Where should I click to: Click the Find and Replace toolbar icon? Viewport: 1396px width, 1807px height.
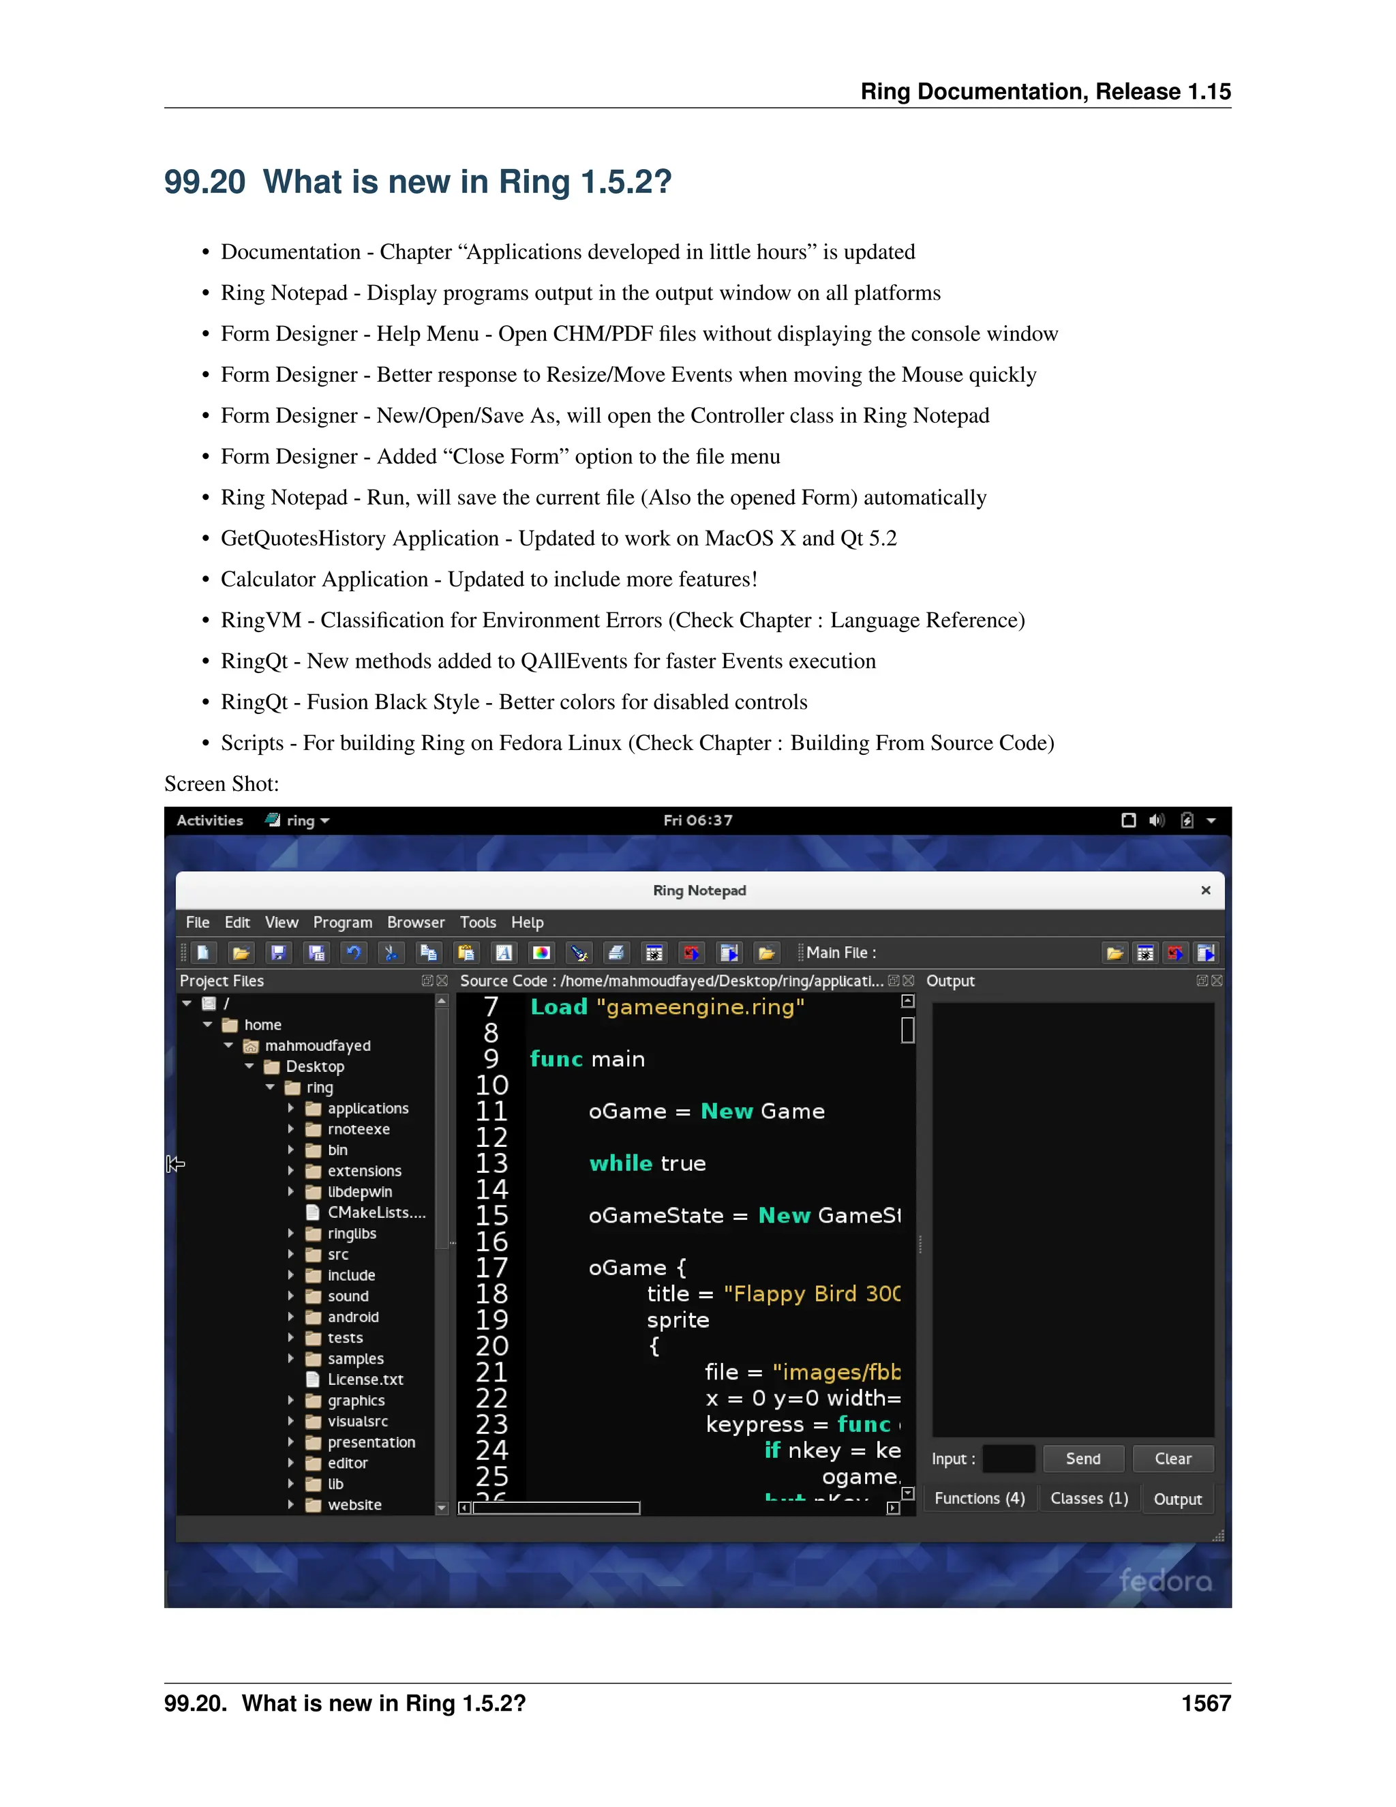[579, 953]
